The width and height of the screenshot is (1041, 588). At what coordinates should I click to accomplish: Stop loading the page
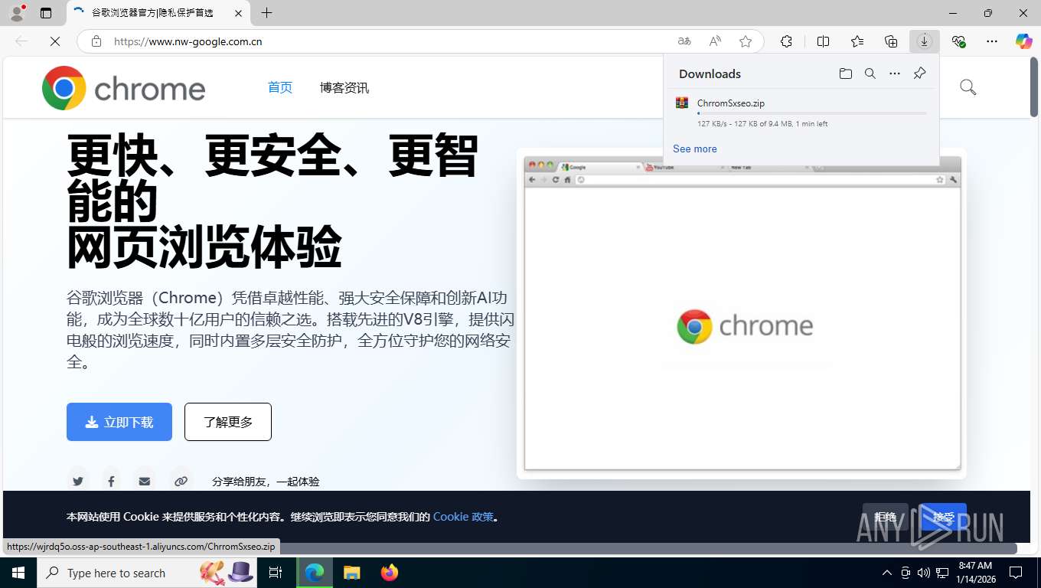[x=55, y=41]
